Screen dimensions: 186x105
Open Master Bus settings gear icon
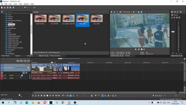tap(172, 12)
